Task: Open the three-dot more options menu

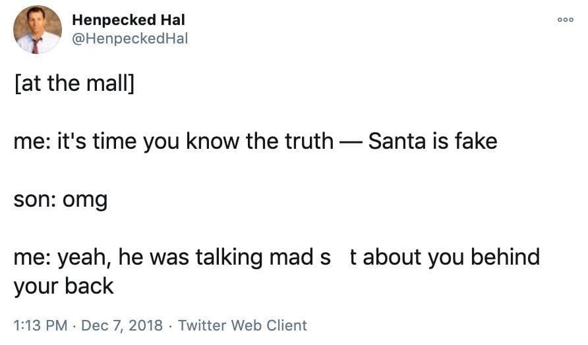Action: (x=566, y=20)
